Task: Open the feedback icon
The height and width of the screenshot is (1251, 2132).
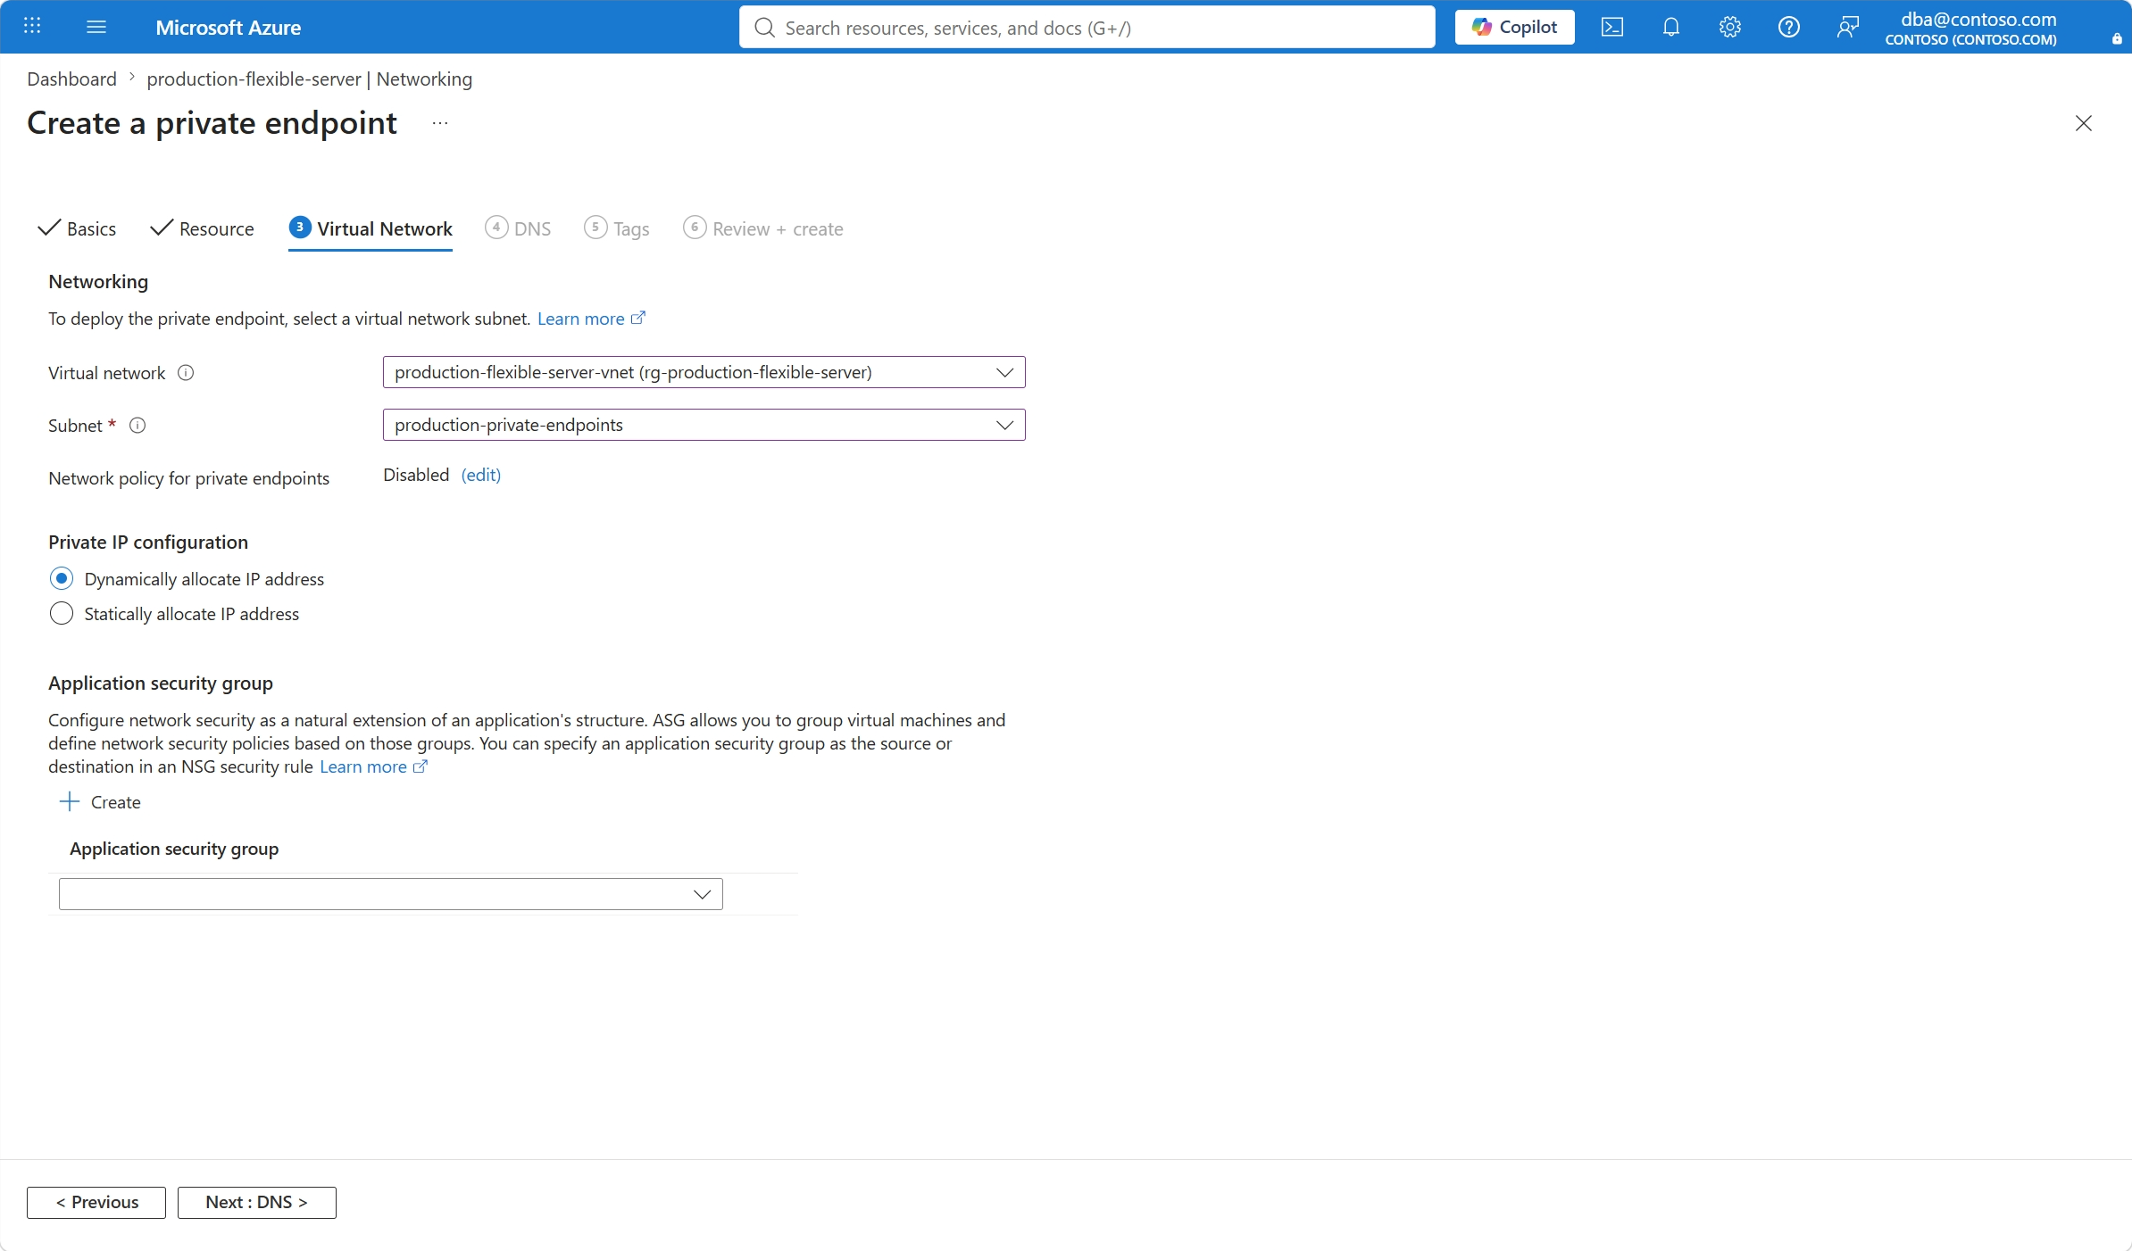Action: click(1848, 27)
